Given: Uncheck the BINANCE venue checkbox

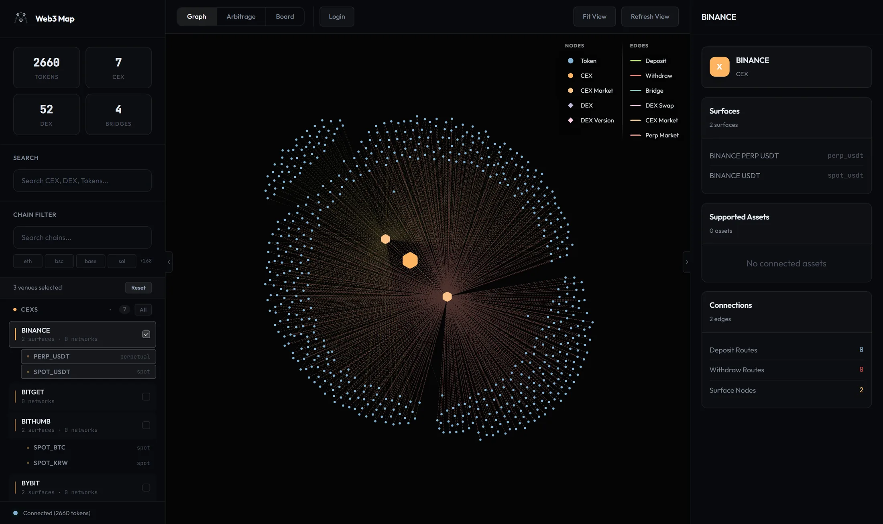Looking at the screenshot, I should 146,334.
